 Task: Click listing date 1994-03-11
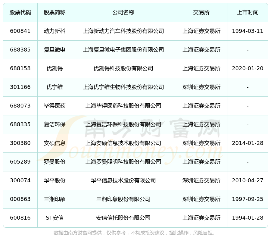point(248,31)
